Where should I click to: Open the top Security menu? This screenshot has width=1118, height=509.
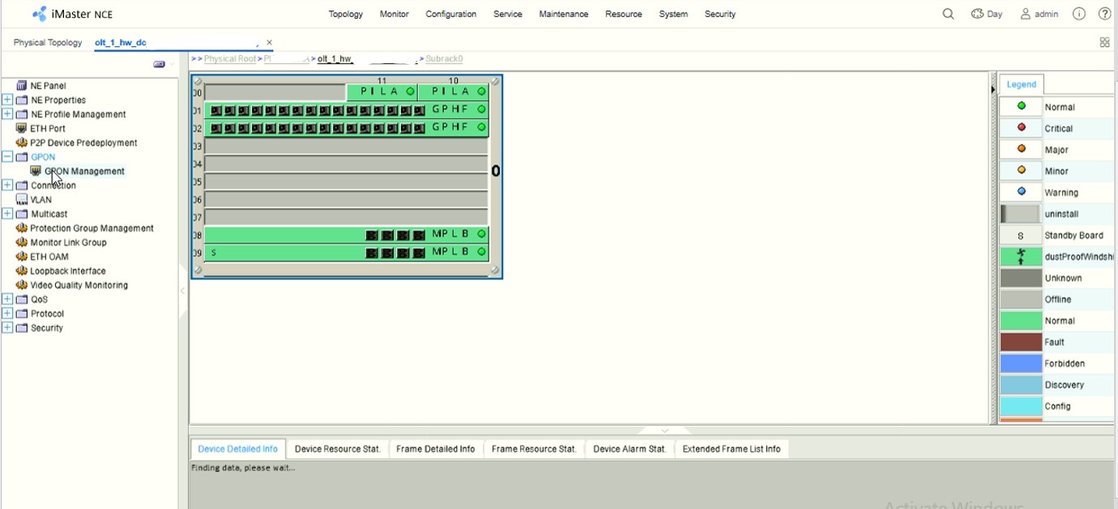[720, 14]
